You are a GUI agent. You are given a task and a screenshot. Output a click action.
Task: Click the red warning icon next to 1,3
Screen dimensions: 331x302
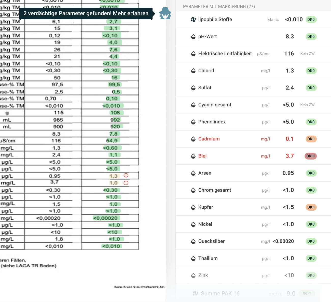(126, 175)
